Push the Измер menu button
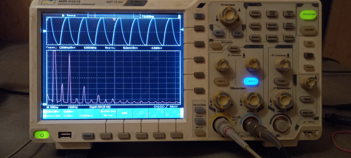This screenshot has width=351, height=158. [255, 14]
